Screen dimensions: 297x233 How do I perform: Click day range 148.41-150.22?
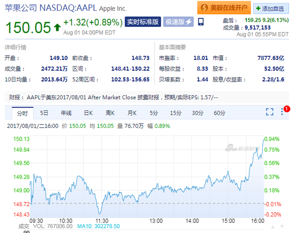[130, 69]
